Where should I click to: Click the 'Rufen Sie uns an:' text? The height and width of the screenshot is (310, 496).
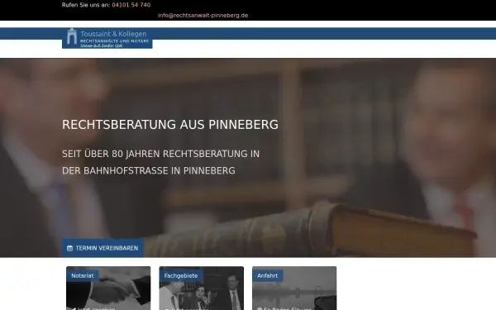pos(86,5)
